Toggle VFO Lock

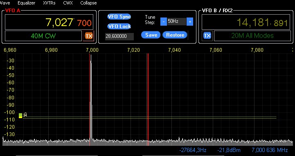pyautogui.click(x=119, y=26)
